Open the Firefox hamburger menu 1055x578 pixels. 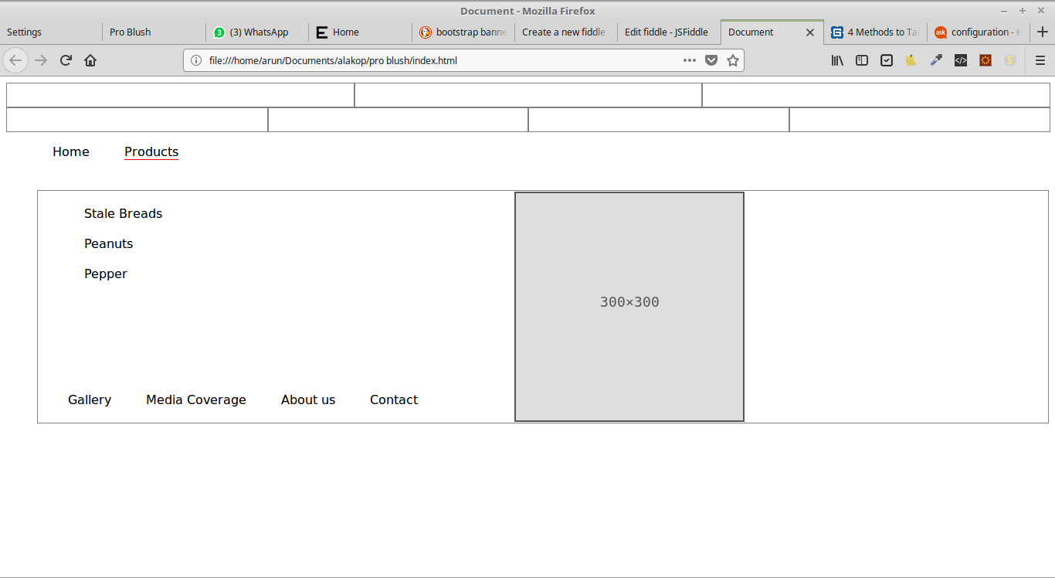pyautogui.click(x=1040, y=60)
